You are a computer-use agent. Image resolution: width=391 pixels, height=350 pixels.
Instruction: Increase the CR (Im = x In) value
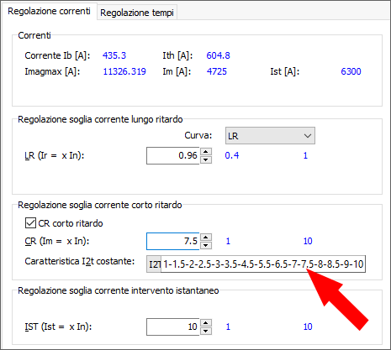tap(206, 238)
